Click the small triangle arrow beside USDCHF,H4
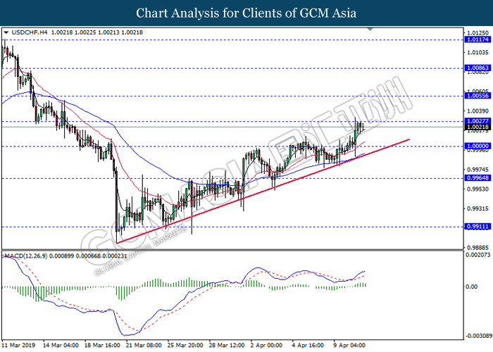493x352 pixels. click(x=6, y=32)
